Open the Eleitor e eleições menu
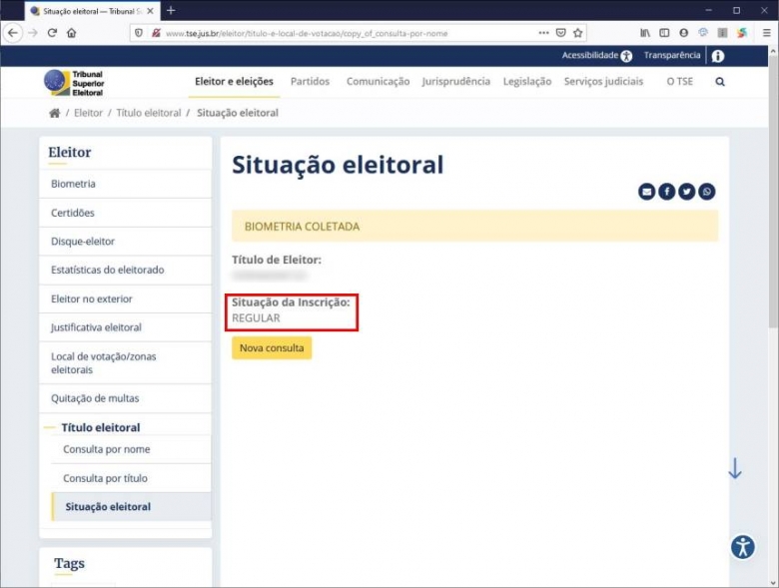This screenshot has width=779, height=588. 234,82
